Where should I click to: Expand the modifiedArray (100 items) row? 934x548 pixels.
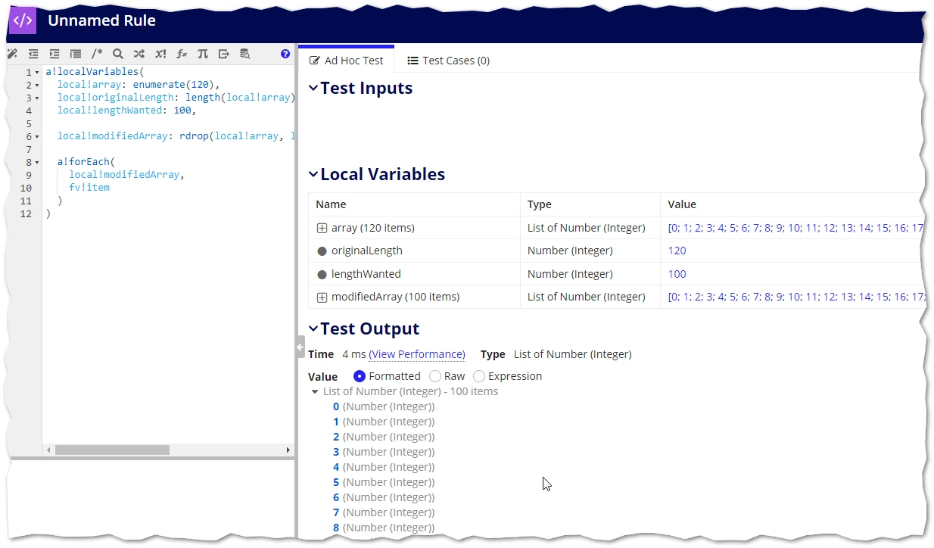point(322,297)
